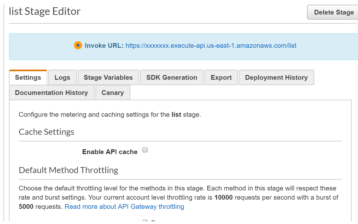Select the SDK Generation tab

pyautogui.click(x=172, y=77)
